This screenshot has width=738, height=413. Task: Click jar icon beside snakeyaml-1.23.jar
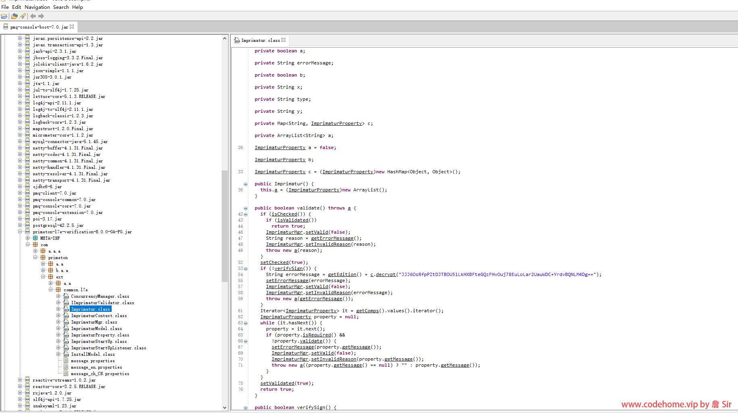click(27, 406)
